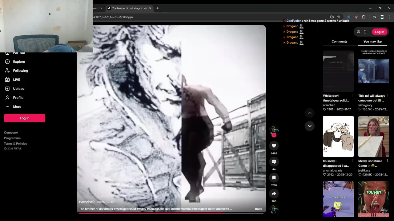Open Chrome extensions puzzle icon

(x=364, y=17)
